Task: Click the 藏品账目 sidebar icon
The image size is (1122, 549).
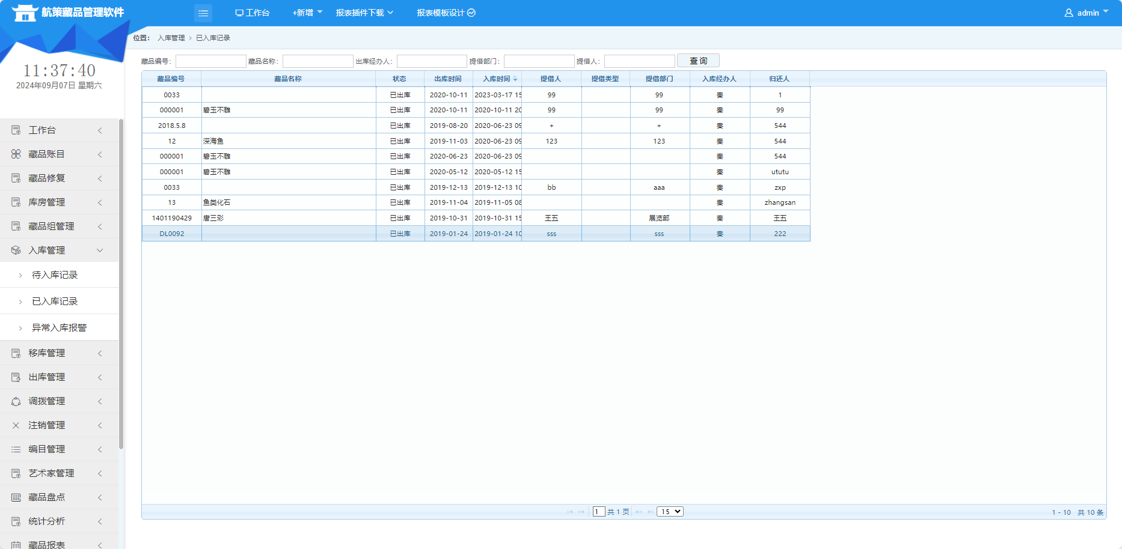Action: [16, 154]
